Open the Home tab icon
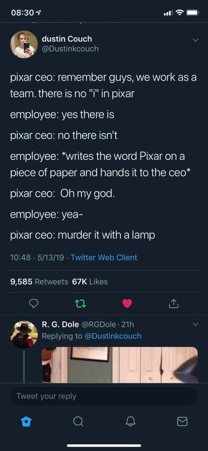Screen dimensions: 208x451 click(x=26, y=421)
